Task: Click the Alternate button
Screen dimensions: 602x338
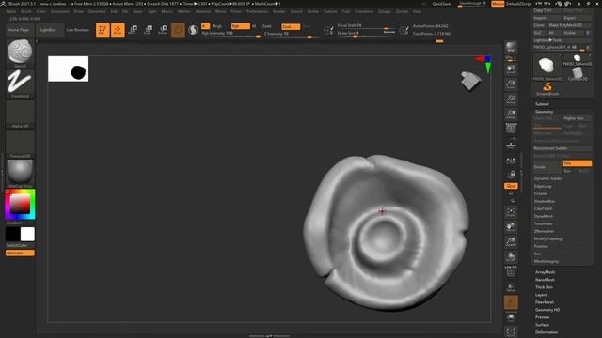Action: tap(20, 253)
